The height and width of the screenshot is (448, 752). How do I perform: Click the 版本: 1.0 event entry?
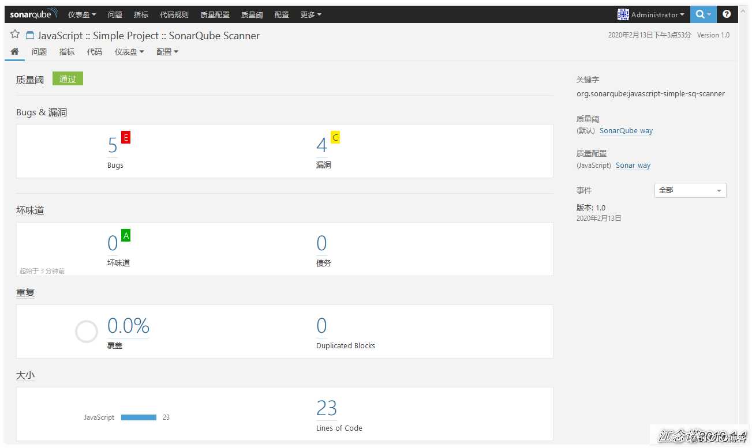(591, 208)
